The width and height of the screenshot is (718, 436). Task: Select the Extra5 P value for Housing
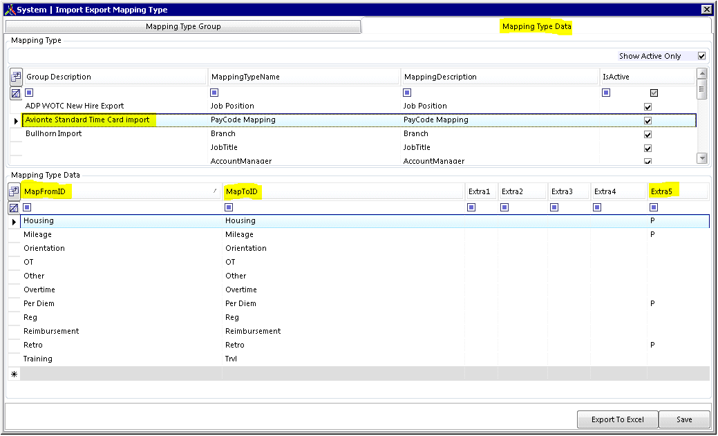pos(652,220)
